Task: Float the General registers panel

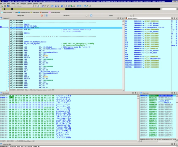Action: coord(174,18)
